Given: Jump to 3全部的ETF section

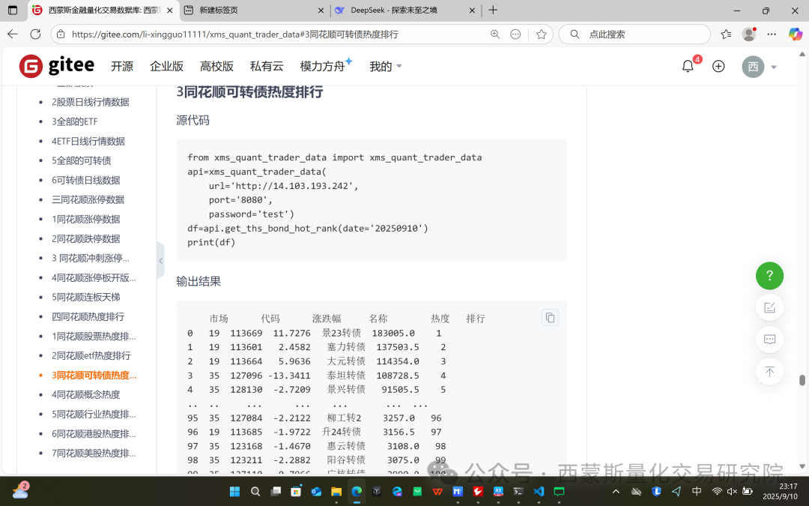Looking at the screenshot, I should [74, 122].
